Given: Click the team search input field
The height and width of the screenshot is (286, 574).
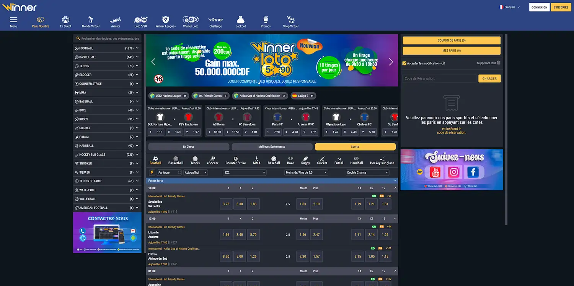Looking at the screenshot, I should pyautogui.click(x=108, y=39).
